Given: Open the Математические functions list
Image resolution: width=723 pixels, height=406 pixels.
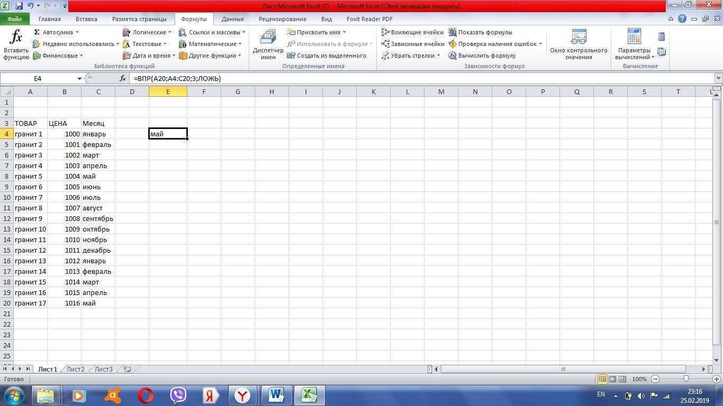Looking at the screenshot, I should (210, 44).
